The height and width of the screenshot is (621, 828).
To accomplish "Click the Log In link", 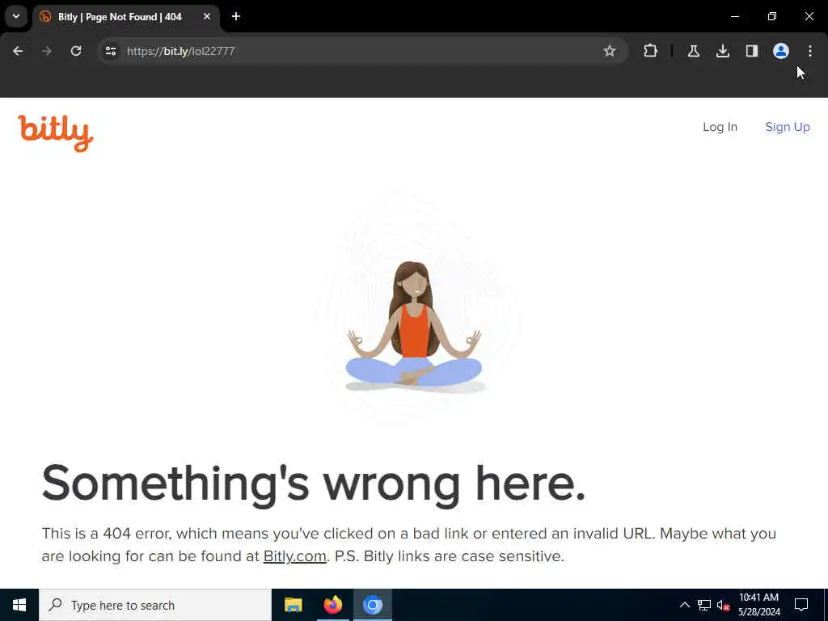I will (x=720, y=127).
